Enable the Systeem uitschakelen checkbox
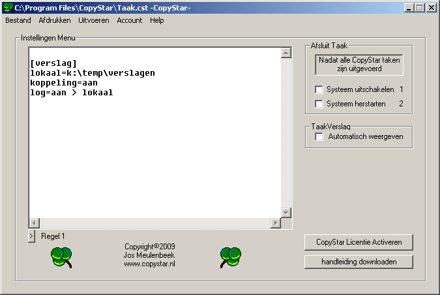The image size is (440, 295). pyautogui.click(x=319, y=89)
